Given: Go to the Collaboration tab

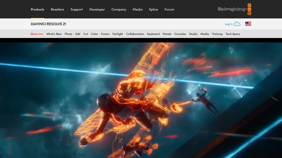Looking at the screenshot, I should pyautogui.click(x=135, y=34).
